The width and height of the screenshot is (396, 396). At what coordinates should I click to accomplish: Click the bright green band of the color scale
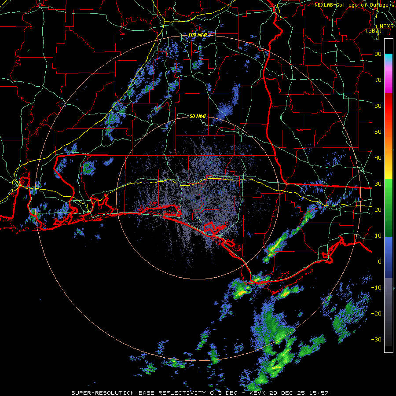point(389,189)
